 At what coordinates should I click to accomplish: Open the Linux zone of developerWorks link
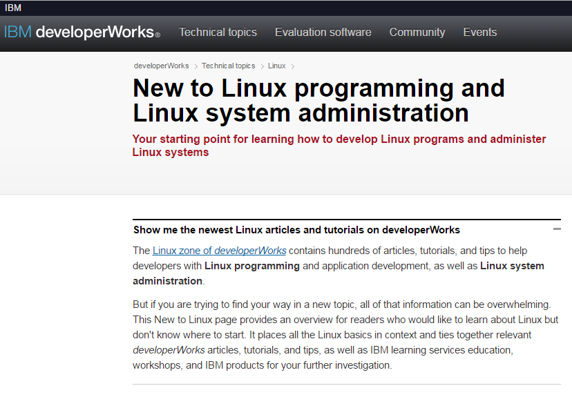[x=219, y=251]
